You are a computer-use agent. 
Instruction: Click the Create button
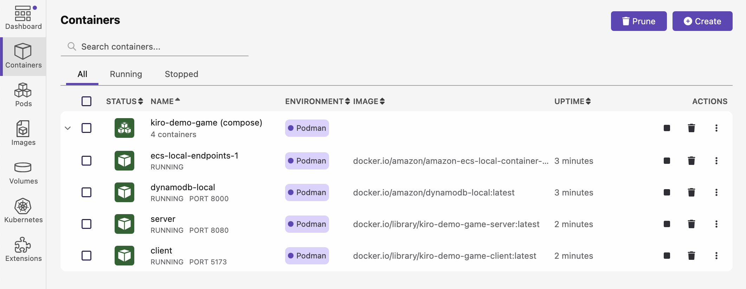point(702,21)
